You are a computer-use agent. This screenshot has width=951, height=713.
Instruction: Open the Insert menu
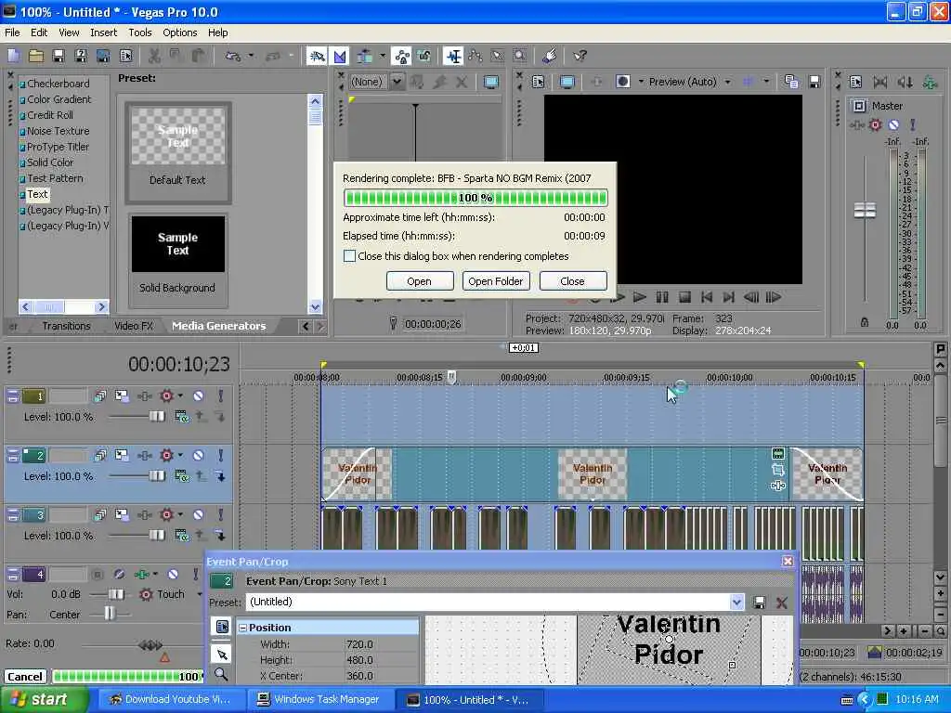[x=104, y=32]
